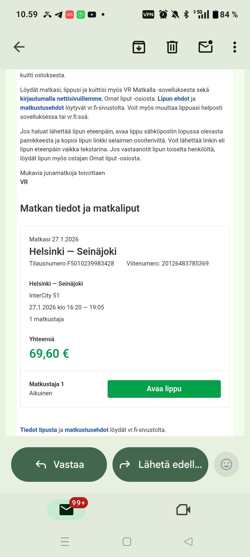Open the three-dot overflow menu
This screenshot has width=250, height=557.
pyautogui.click(x=235, y=47)
